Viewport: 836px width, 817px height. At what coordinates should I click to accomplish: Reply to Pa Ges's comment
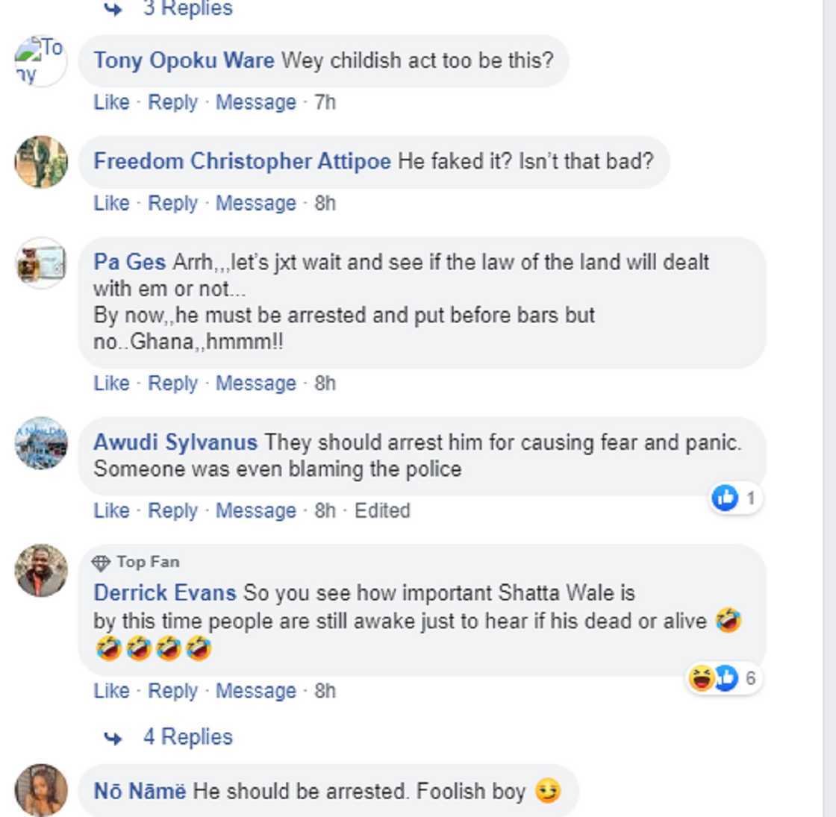click(174, 384)
